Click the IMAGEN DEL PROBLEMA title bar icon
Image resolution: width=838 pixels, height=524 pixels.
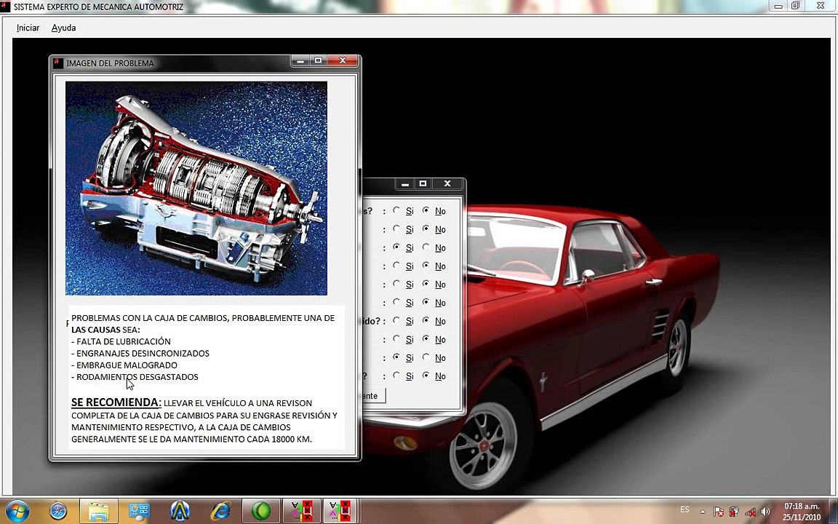click(x=58, y=63)
